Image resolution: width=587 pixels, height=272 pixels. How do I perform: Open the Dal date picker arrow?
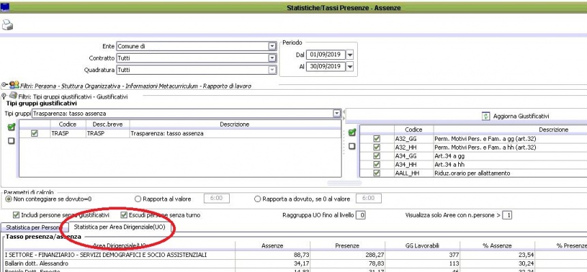pos(350,54)
